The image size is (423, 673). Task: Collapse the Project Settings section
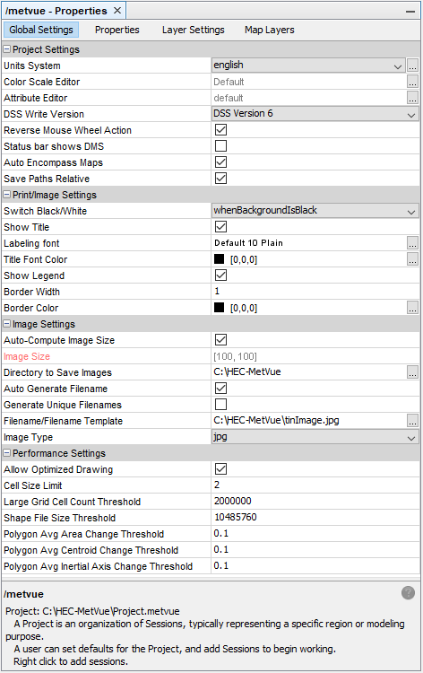coord(7,49)
